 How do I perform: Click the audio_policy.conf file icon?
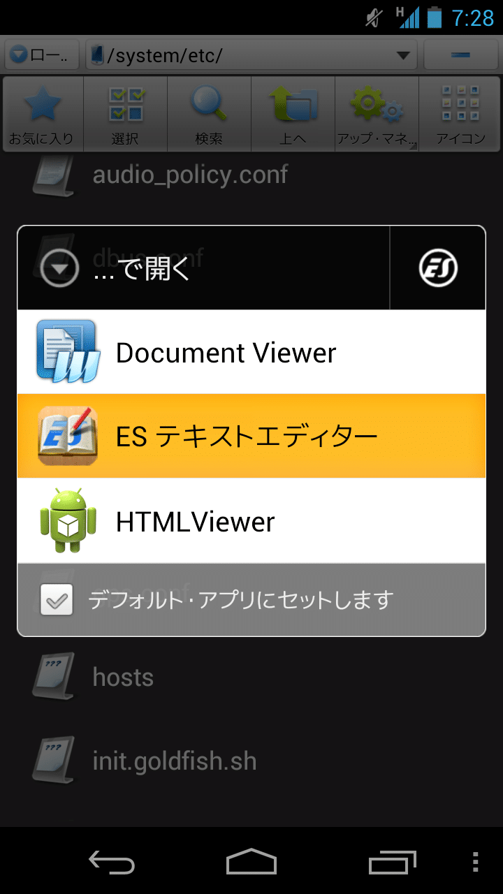click(x=53, y=175)
